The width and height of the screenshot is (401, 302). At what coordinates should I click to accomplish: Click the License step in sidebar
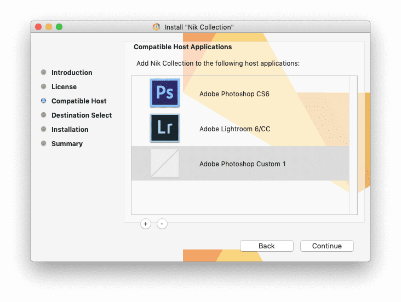[64, 87]
